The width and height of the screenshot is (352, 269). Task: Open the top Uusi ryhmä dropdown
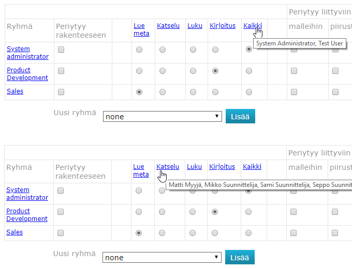click(x=163, y=117)
